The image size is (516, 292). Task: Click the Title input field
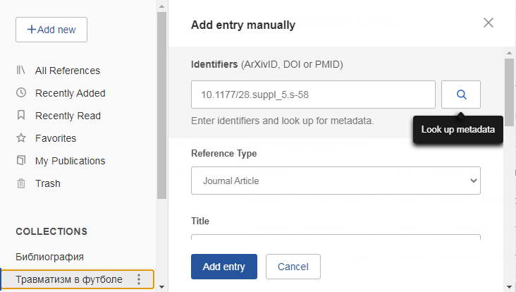tap(336, 237)
